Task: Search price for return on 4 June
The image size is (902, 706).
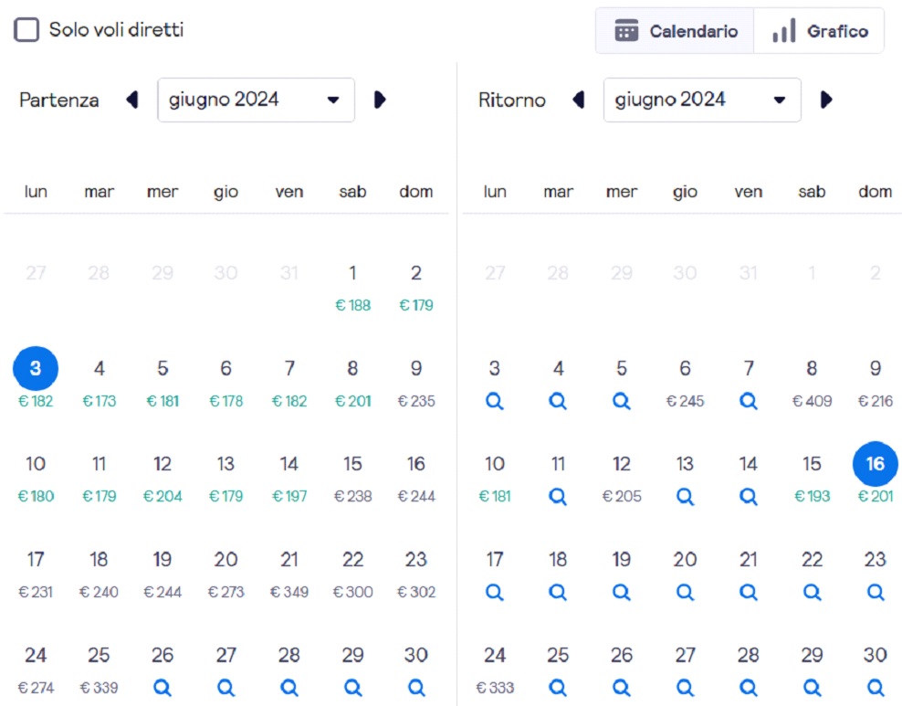Action: pyautogui.click(x=558, y=401)
